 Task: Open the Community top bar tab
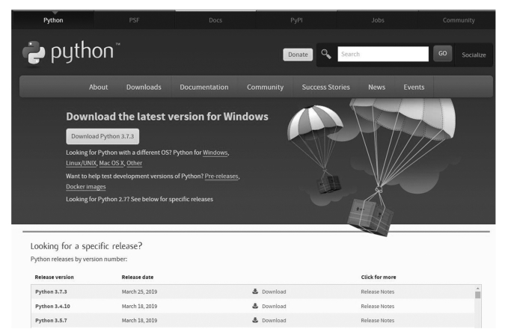tap(459, 20)
